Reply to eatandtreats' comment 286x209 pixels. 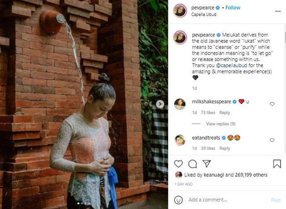click(x=224, y=149)
